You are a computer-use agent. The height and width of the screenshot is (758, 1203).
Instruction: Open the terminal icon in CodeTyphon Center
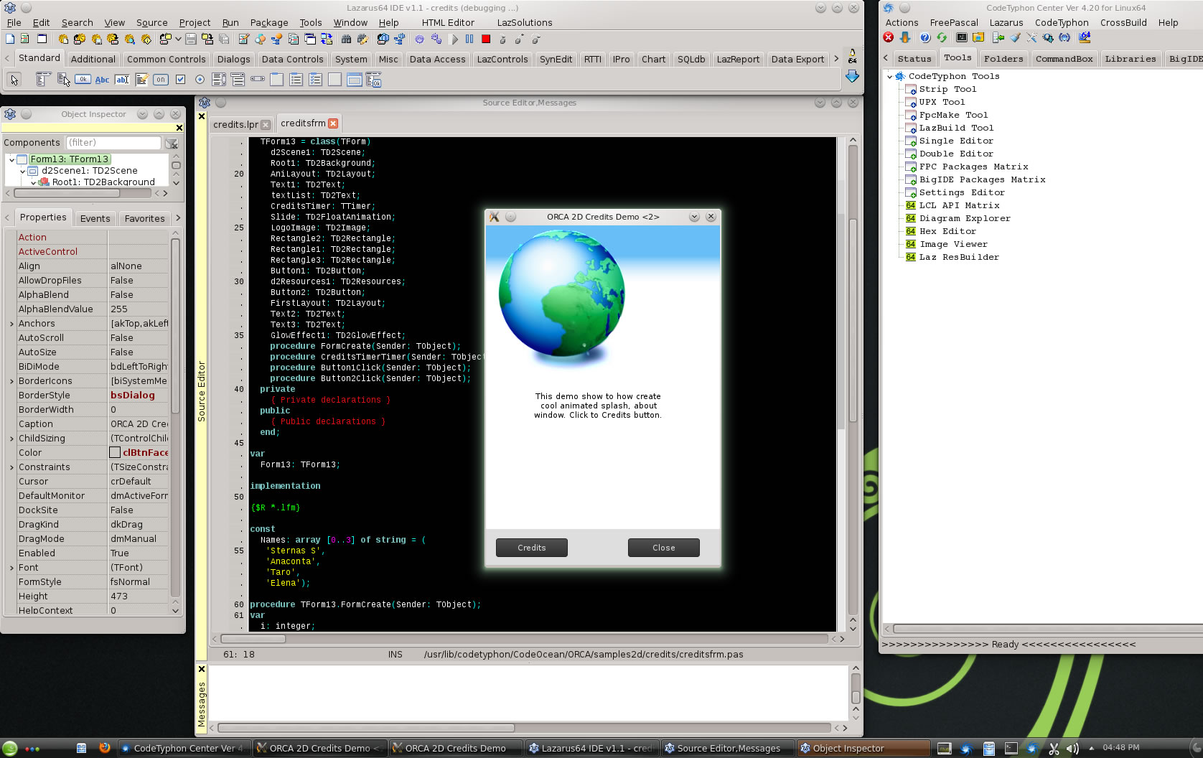tap(962, 37)
